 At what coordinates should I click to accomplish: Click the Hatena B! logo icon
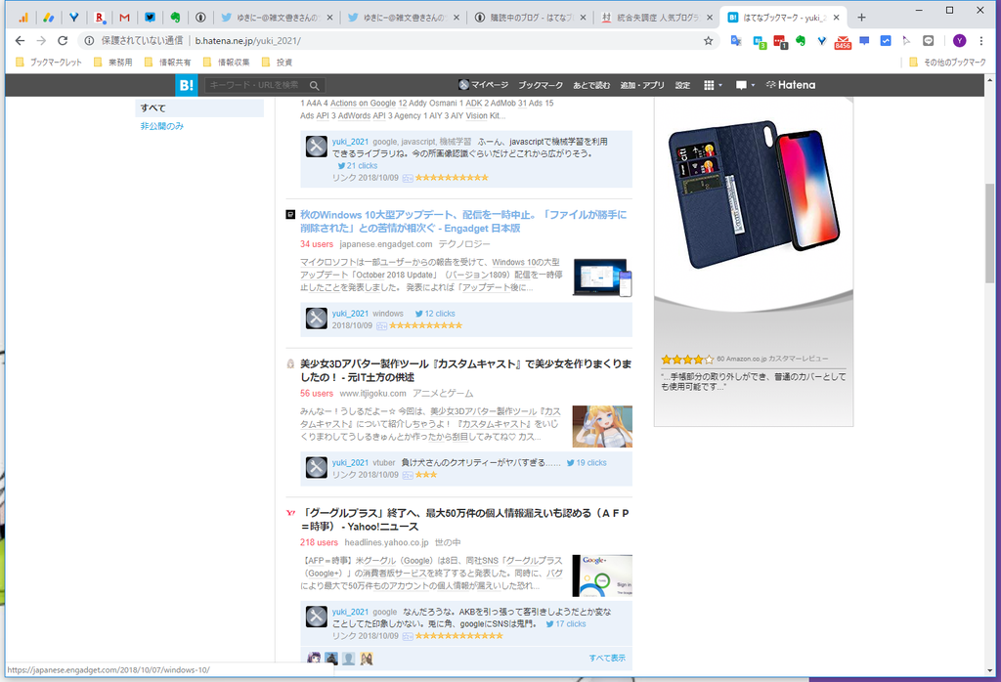[x=187, y=85]
